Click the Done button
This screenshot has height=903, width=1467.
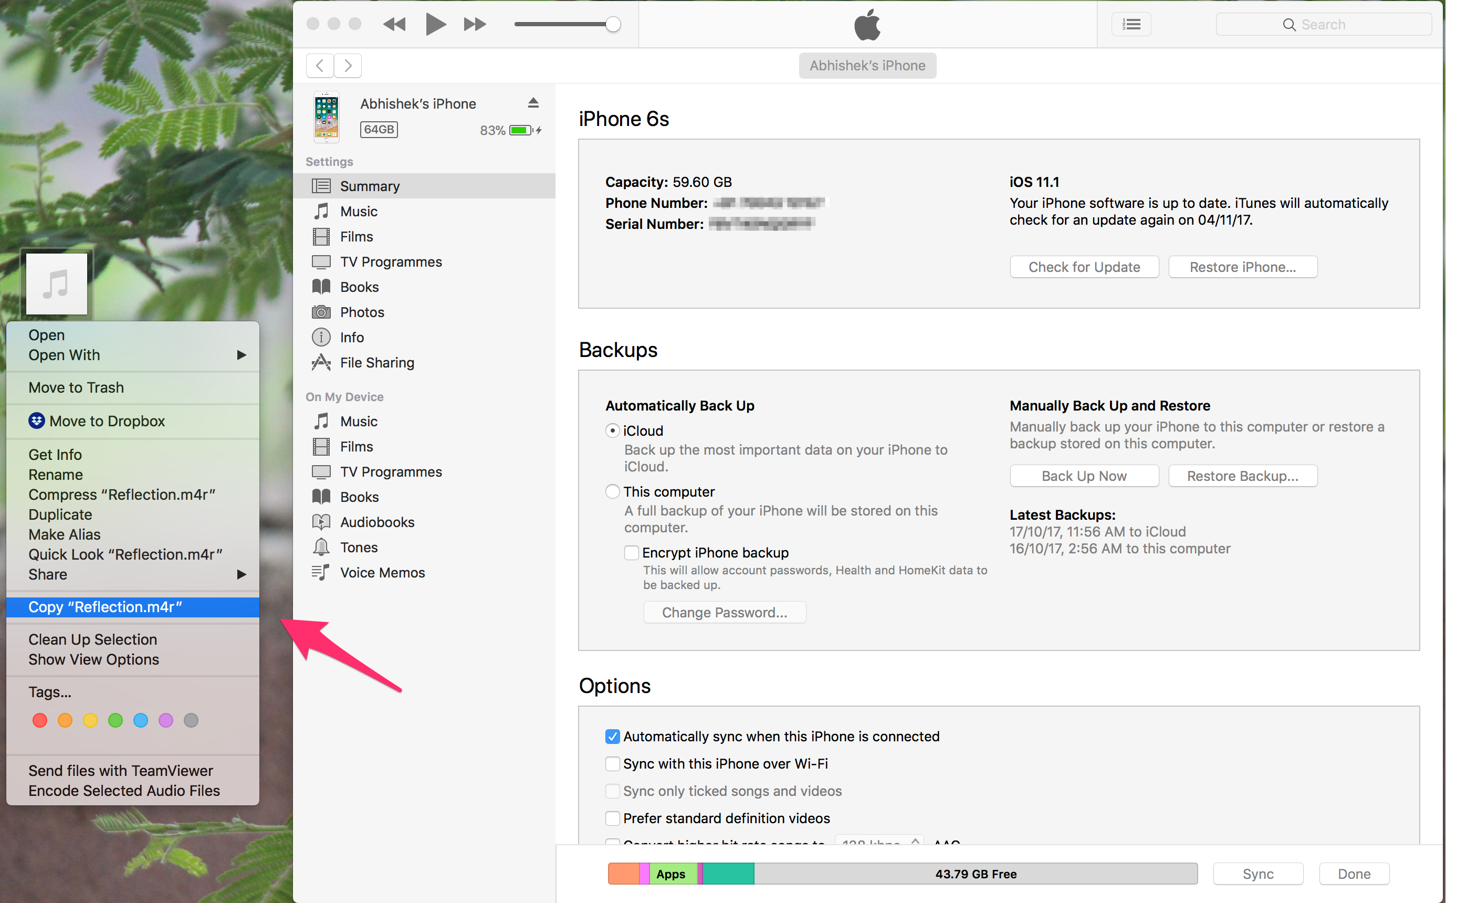[1354, 874]
